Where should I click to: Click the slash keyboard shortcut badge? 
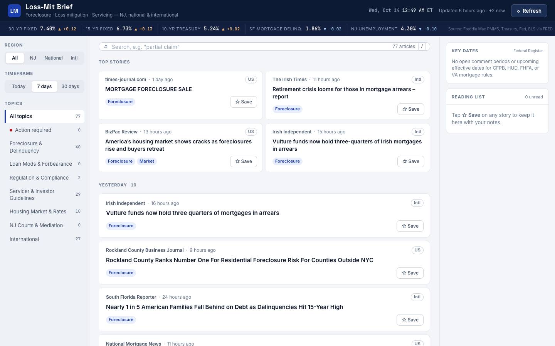[x=422, y=47]
